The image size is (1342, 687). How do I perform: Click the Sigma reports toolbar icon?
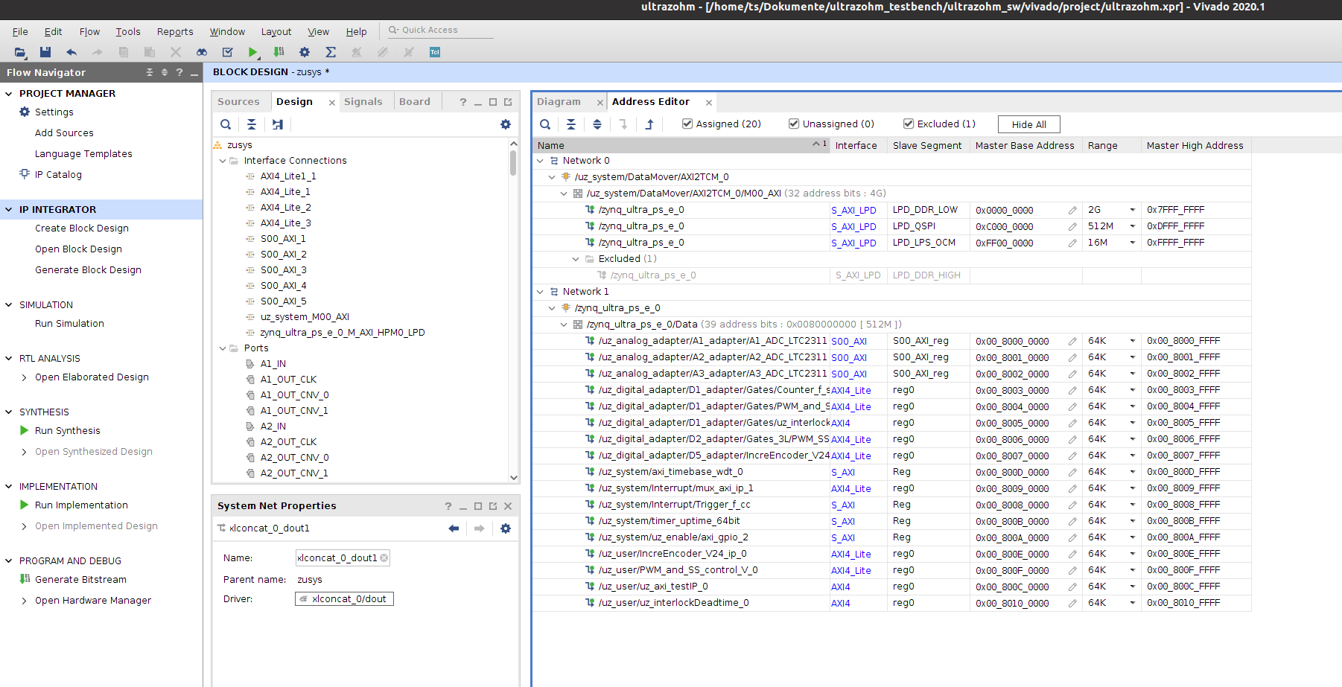331,52
